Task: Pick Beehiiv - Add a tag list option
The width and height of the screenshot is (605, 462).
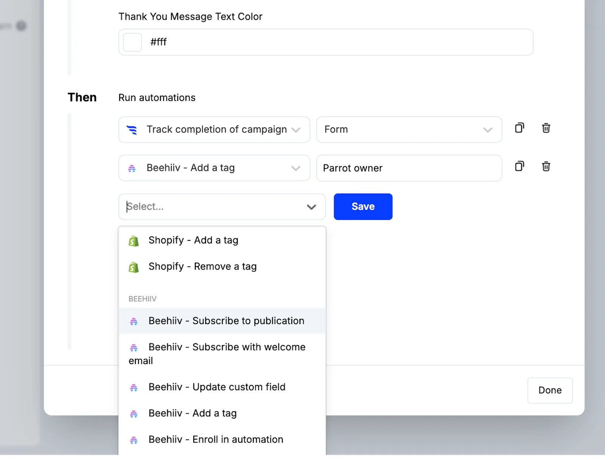Action: [x=222, y=413]
